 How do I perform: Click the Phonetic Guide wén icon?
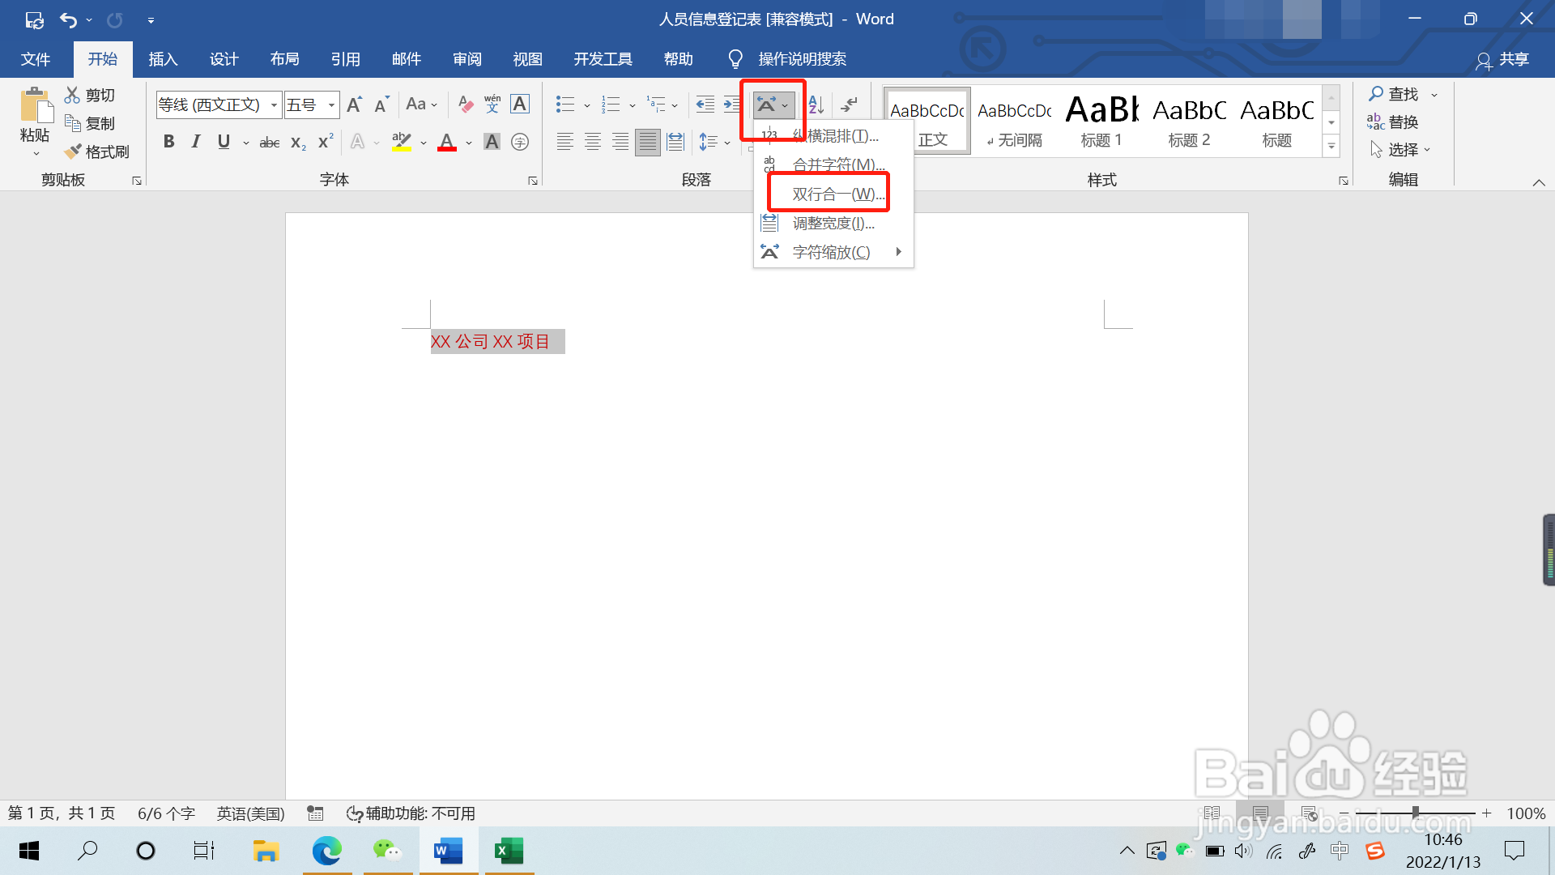pyautogui.click(x=492, y=104)
